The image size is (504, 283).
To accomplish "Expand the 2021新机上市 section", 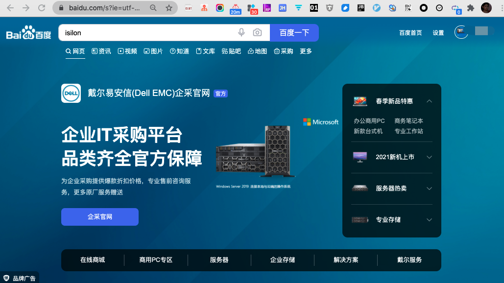I will click(429, 157).
